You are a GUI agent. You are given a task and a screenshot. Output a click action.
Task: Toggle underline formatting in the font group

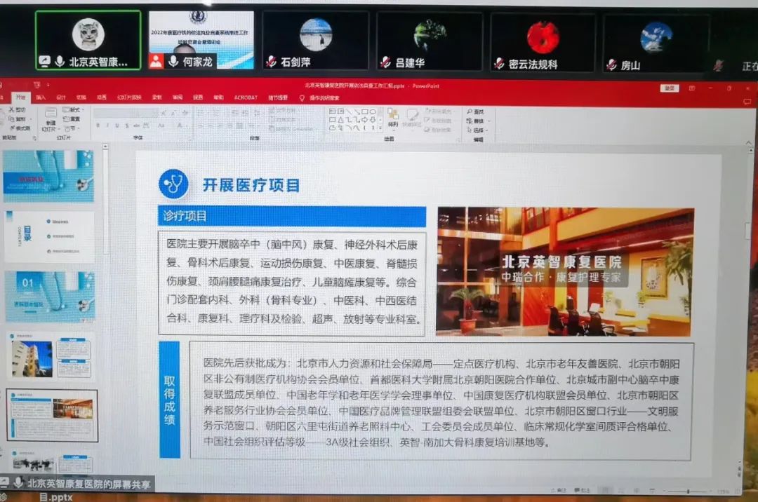tap(117, 125)
